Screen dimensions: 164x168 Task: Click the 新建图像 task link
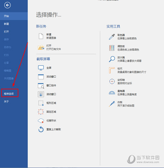(51, 38)
